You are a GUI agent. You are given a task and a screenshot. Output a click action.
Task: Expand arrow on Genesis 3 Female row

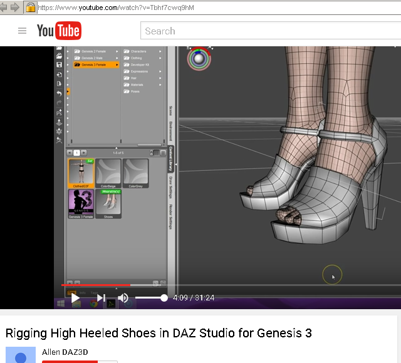click(117, 64)
